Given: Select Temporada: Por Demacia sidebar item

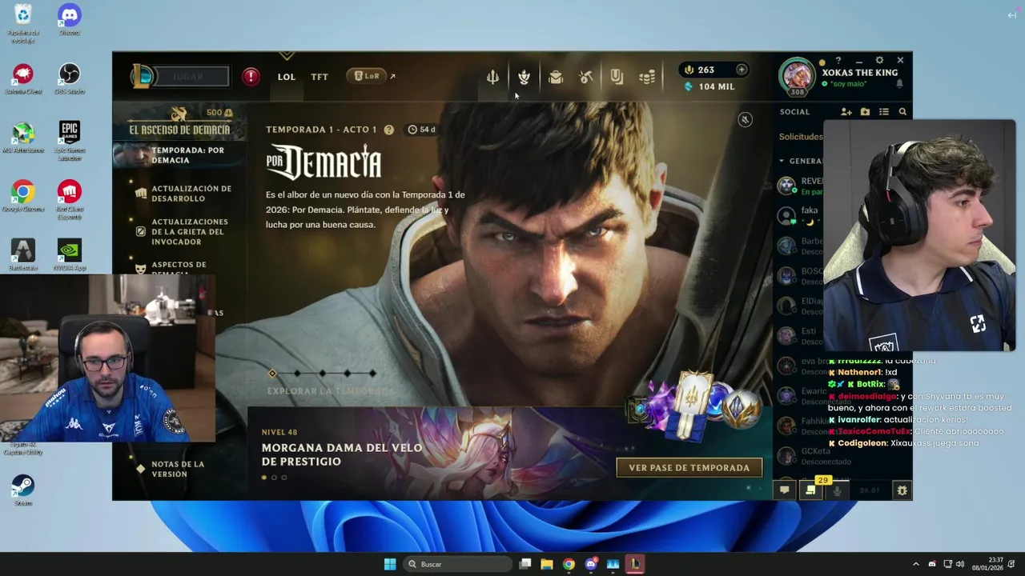Looking at the screenshot, I should 179,154.
